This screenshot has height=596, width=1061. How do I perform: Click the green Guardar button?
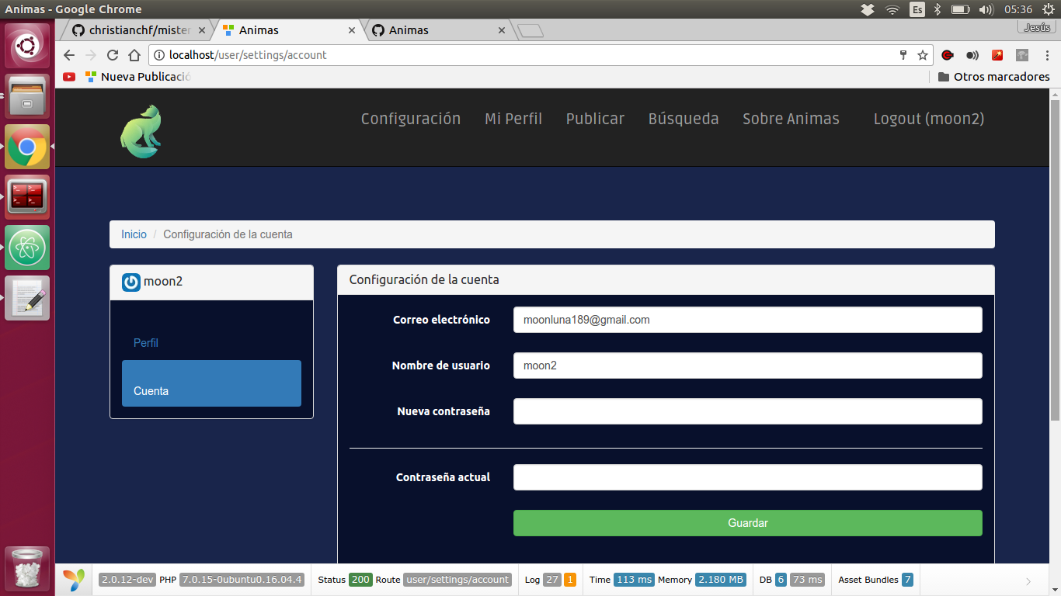[748, 523]
